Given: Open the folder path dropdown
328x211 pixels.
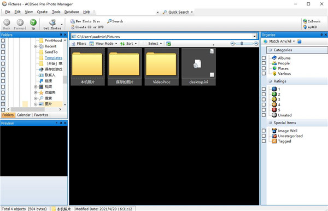Looking at the screenshot, I should click(x=255, y=37).
